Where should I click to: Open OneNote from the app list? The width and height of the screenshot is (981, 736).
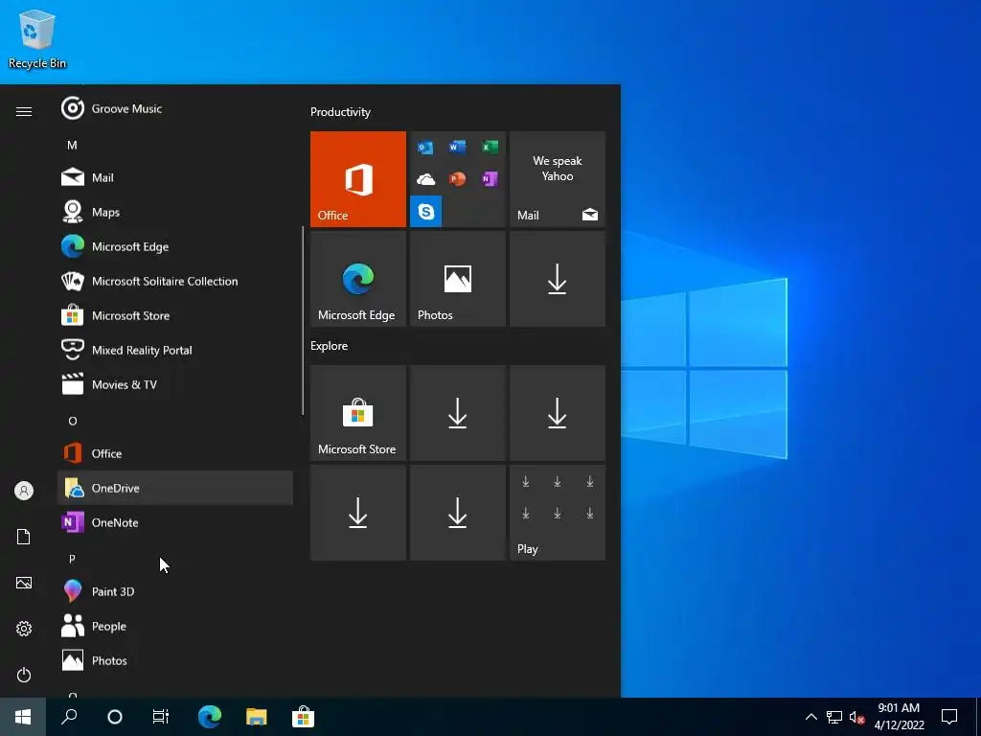[x=175, y=522]
